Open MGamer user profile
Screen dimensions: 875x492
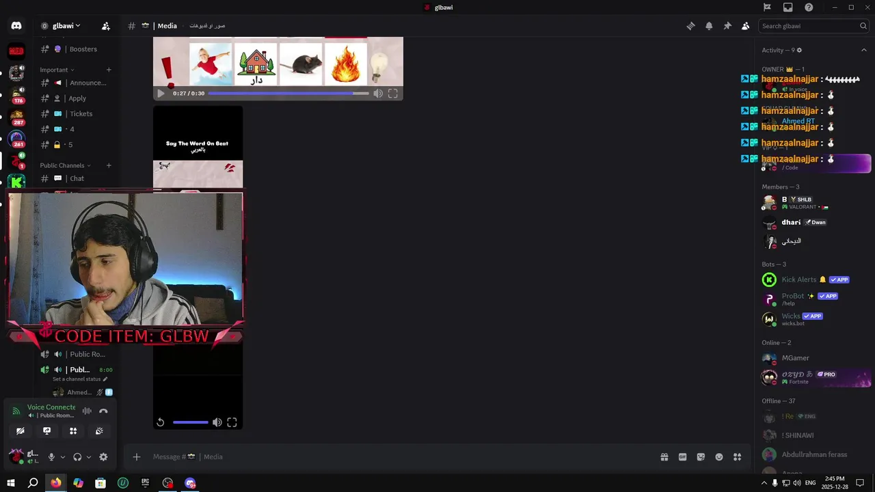pyautogui.click(x=813, y=358)
